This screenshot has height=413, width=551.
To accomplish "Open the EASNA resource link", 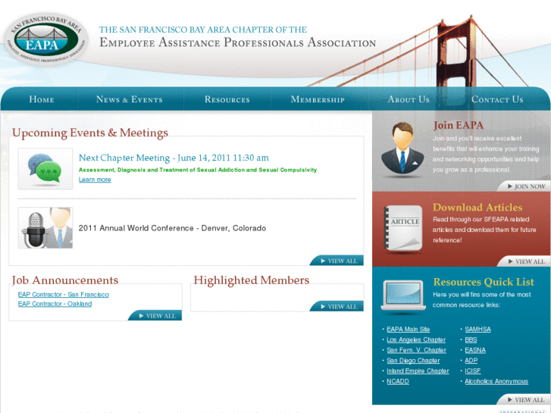I will 475,350.
